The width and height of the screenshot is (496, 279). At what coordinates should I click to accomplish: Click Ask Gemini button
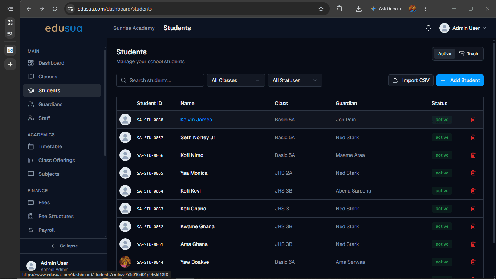coord(385,9)
